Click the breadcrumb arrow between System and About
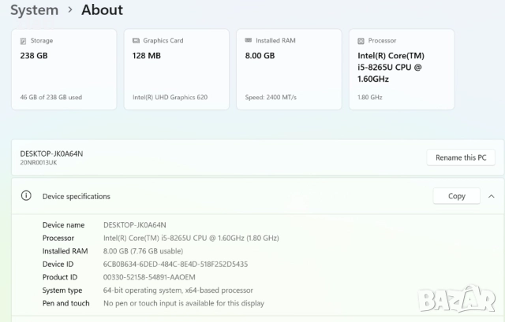The image size is (505, 322). pos(70,10)
